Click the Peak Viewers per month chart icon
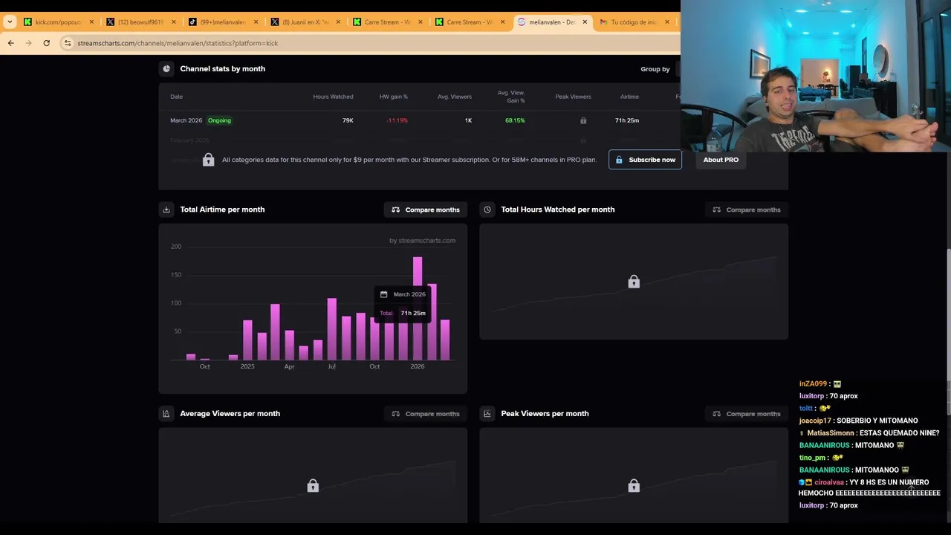The height and width of the screenshot is (535, 951). 487,414
